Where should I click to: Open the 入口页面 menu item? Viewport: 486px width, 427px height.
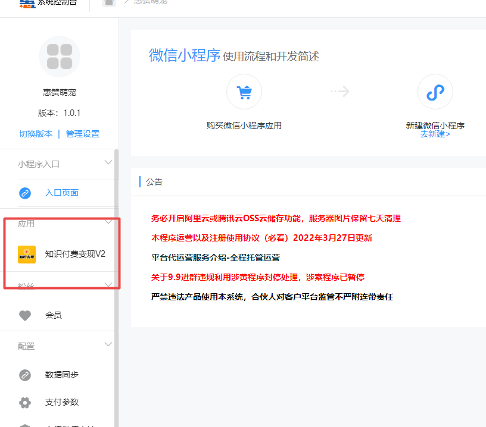click(62, 193)
